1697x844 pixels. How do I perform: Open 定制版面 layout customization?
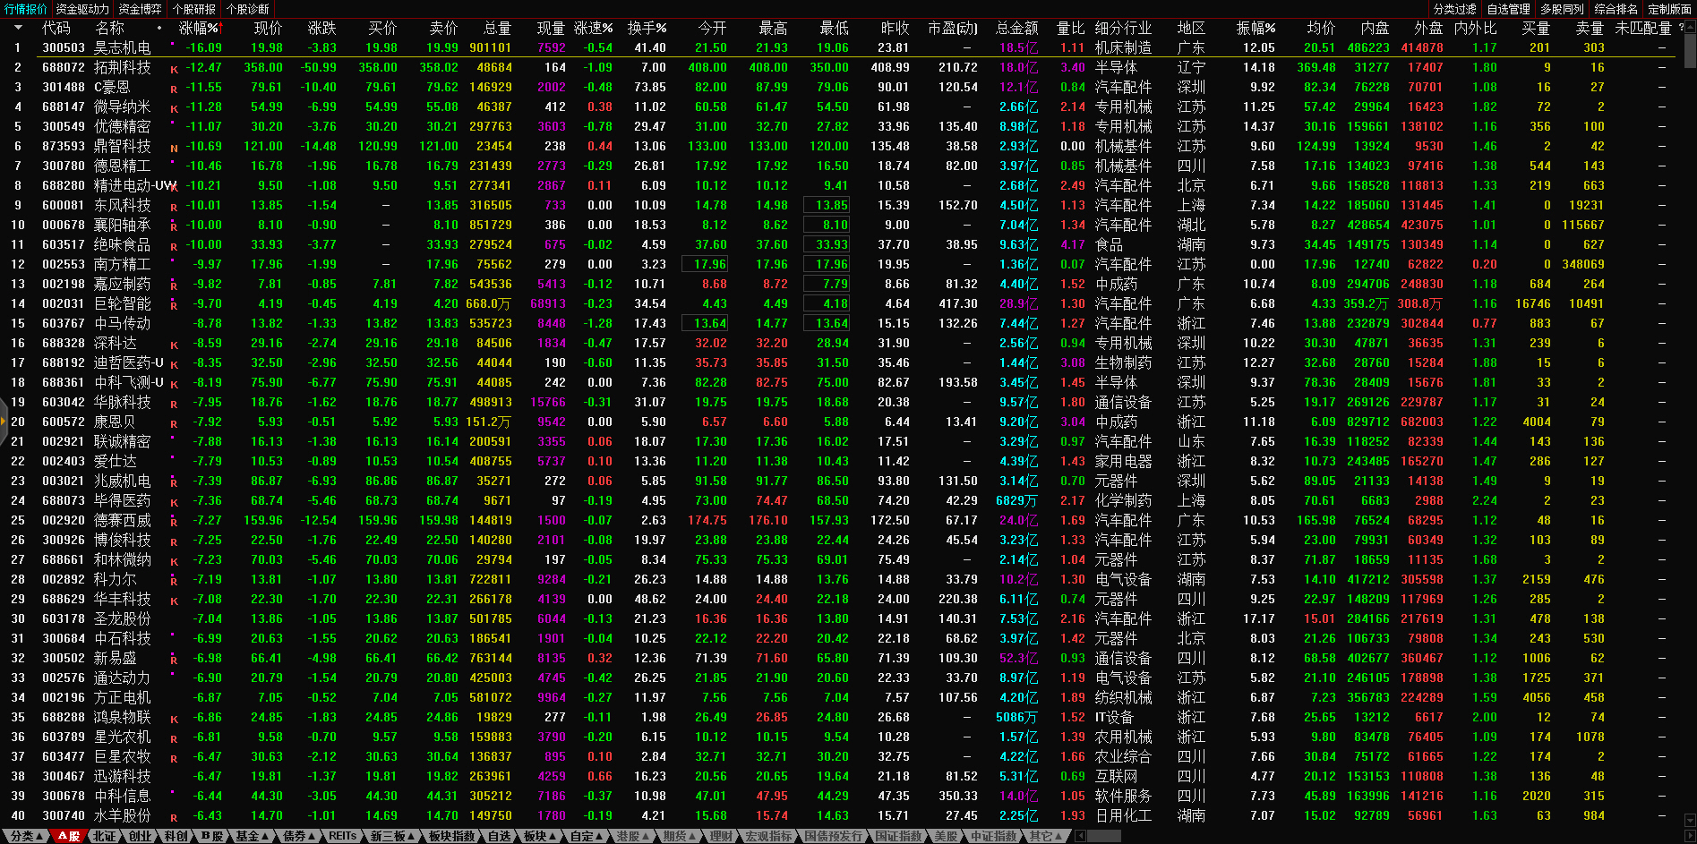[x=1669, y=9]
